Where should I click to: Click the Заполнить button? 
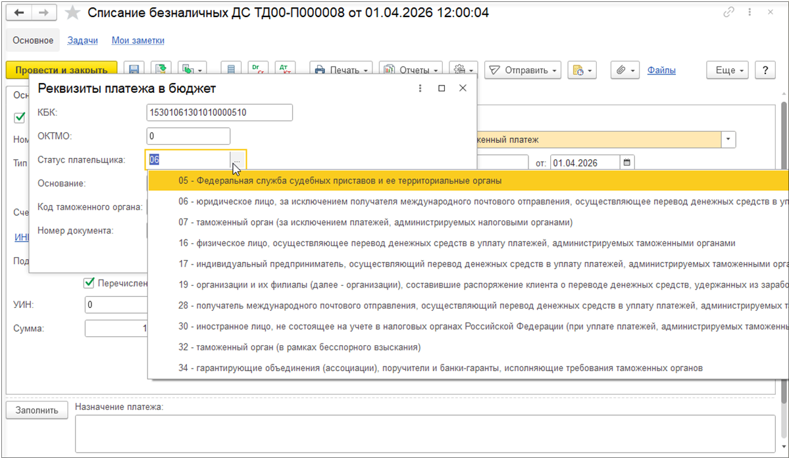point(37,410)
